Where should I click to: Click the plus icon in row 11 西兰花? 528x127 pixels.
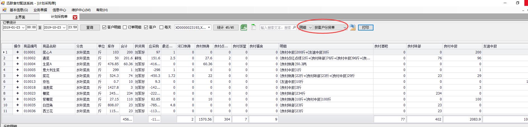coord(18,111)
